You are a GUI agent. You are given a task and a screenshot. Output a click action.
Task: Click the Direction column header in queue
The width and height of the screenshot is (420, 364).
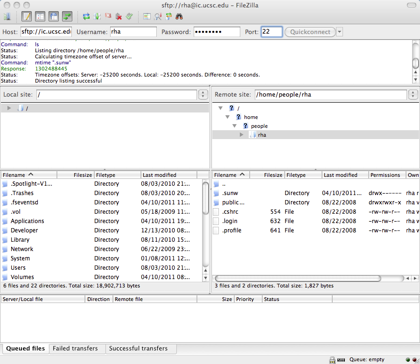click(x=98, y=299)
